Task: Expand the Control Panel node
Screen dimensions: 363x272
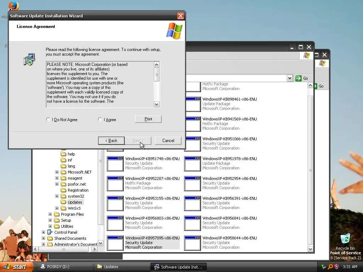Action: pyautogui.click(x=43, y=232)
